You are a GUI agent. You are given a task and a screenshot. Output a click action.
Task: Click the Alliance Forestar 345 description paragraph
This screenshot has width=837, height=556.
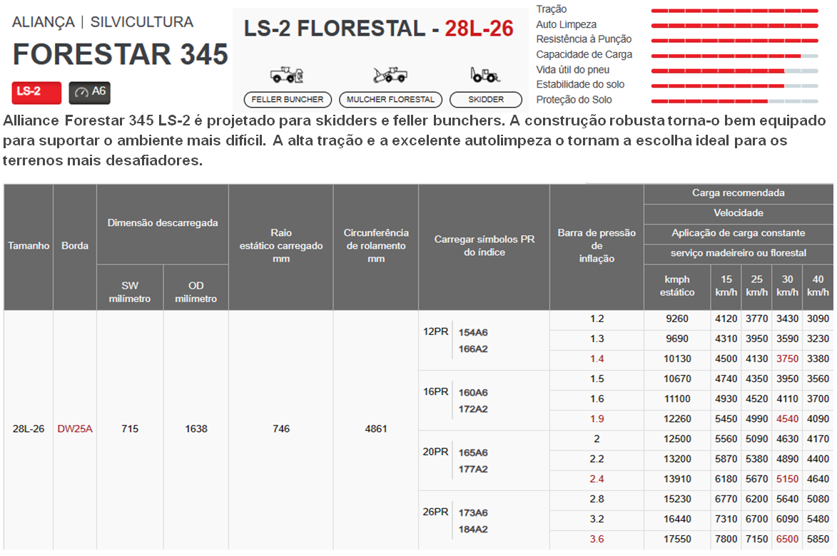415,140
